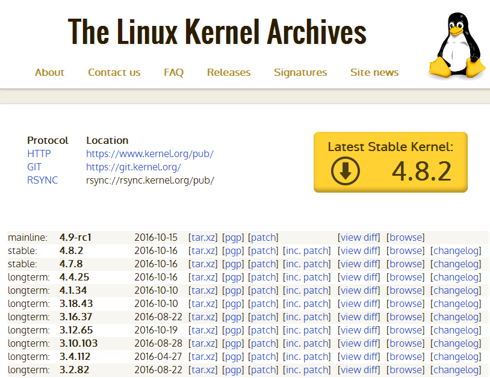Click the download arrow icon for 4.8.2
490x378 pixels.
click(x=346, y=171)
